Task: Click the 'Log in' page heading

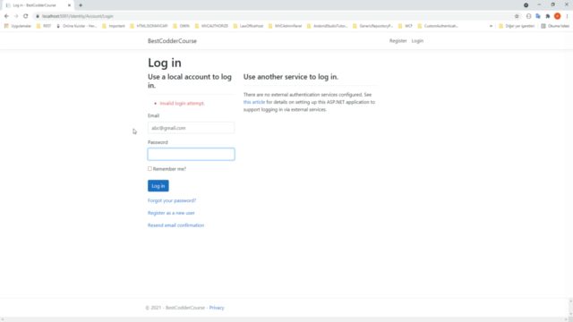Action: 165,63
